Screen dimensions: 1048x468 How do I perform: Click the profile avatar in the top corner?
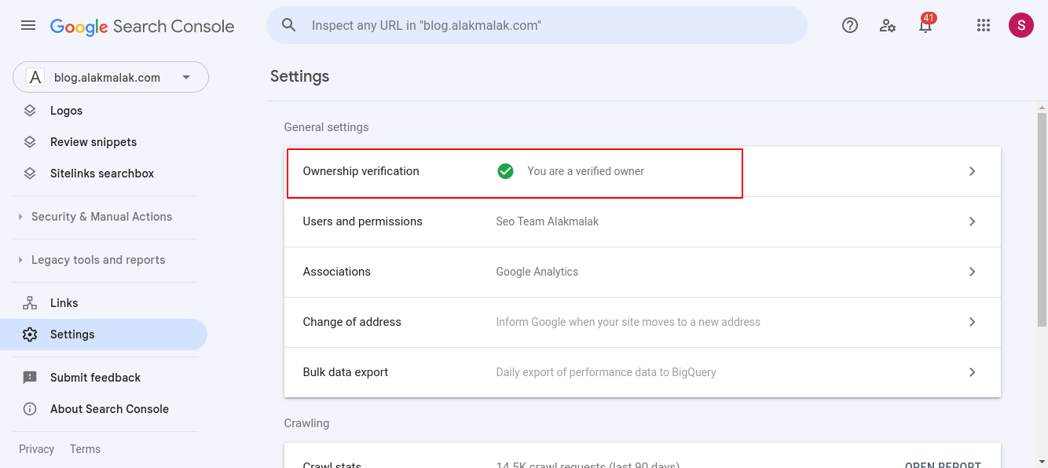[1021, 25]
